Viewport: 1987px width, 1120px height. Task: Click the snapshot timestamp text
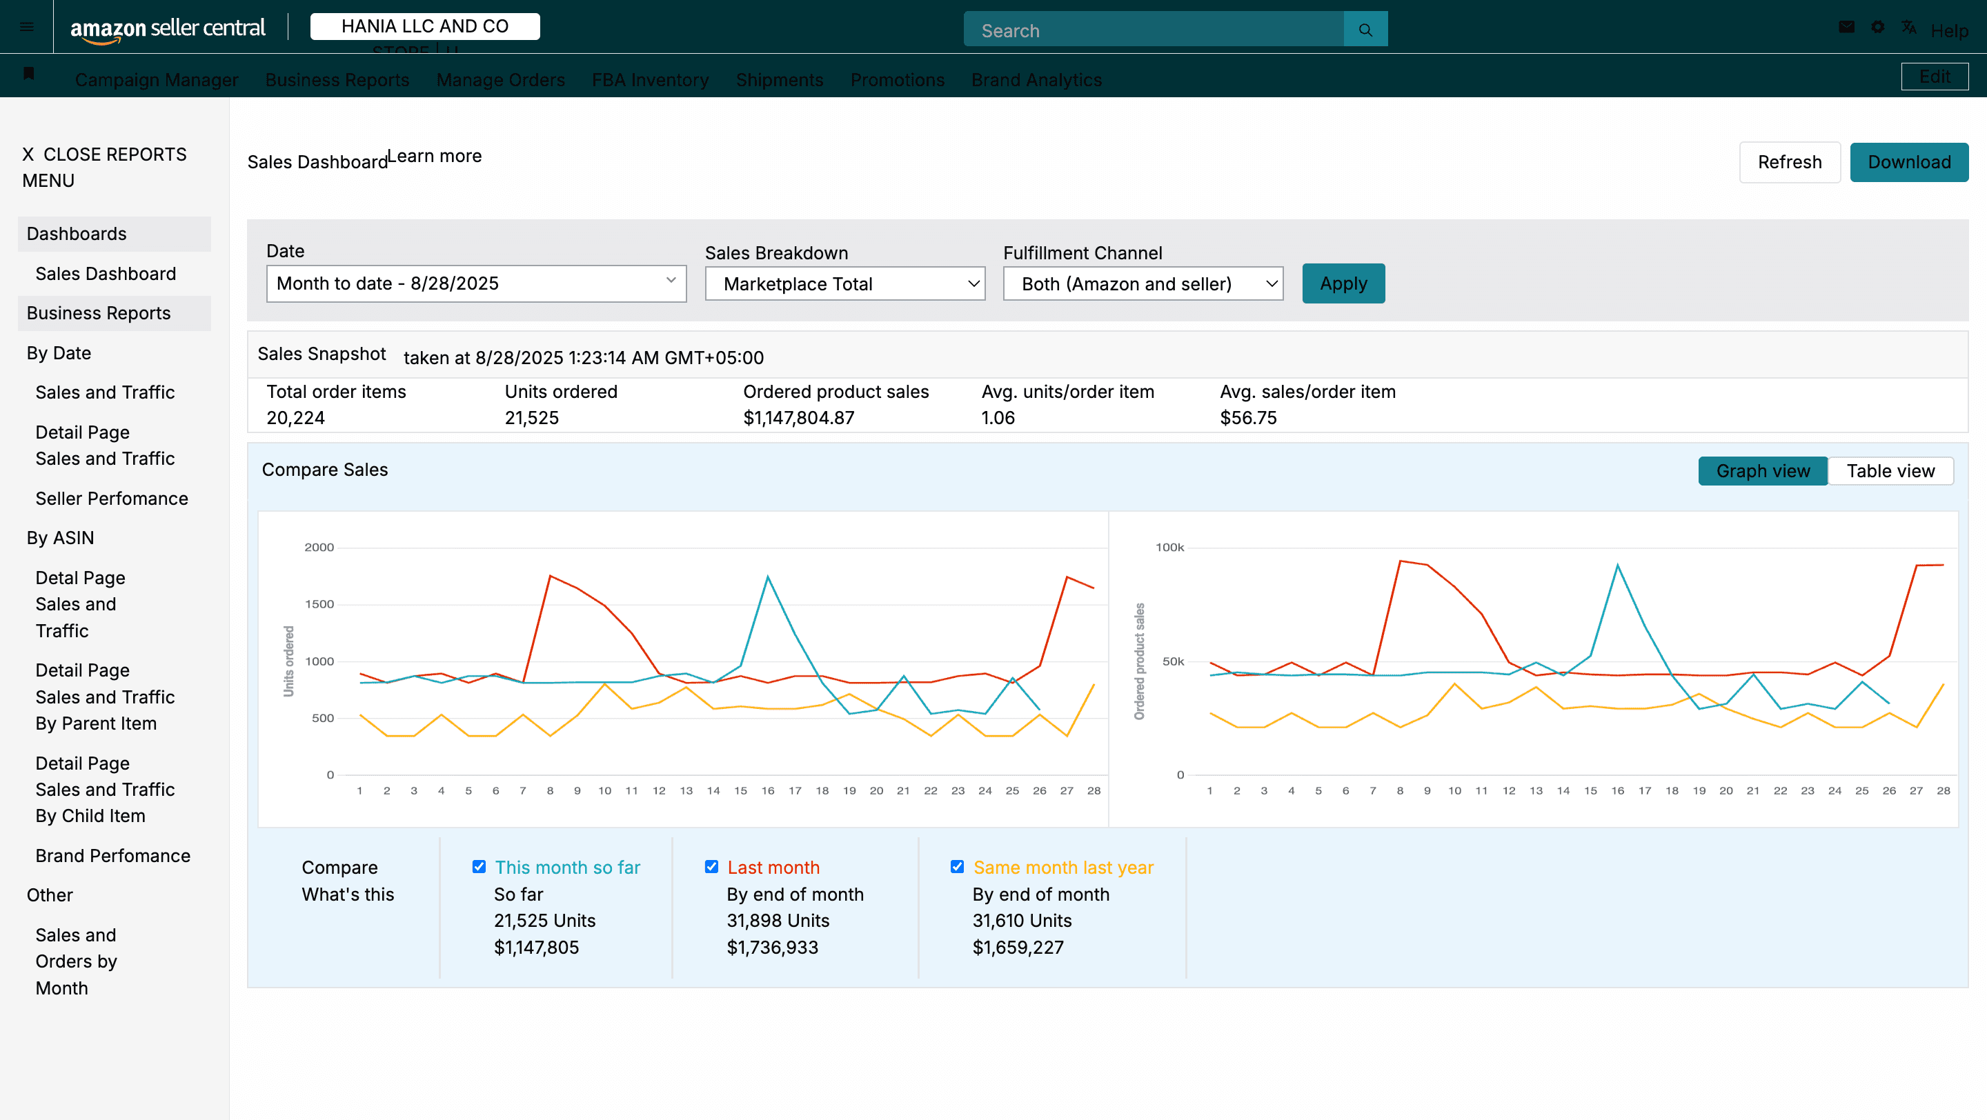583,358
